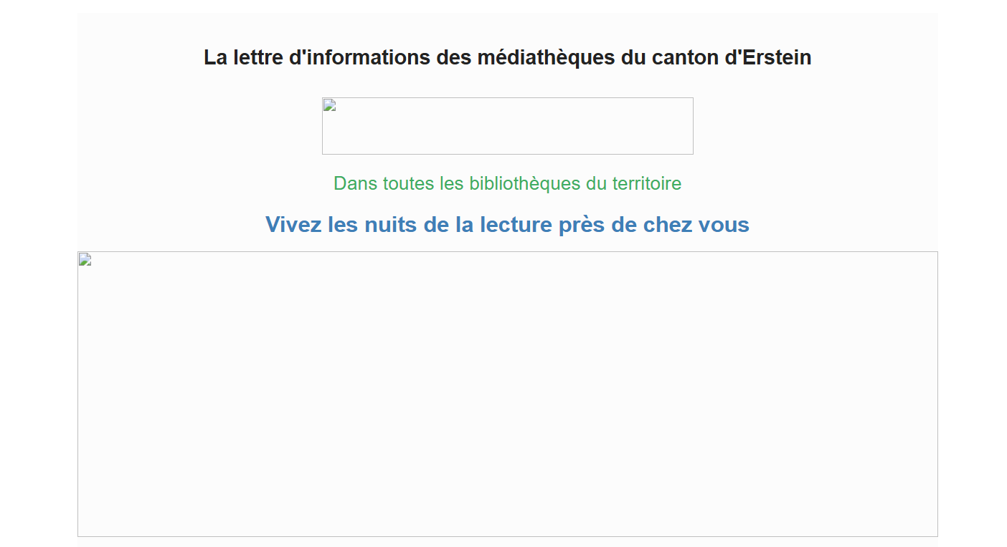Image resolution: width=1007 pixels, height=547 pixels.
Task: Click the word "d'Erstein" in the title
Action: (768, 57)
